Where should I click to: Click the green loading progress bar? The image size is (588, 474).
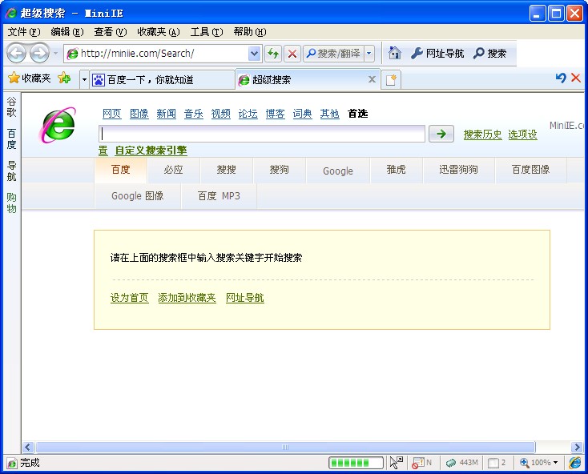tap(356, 463)
